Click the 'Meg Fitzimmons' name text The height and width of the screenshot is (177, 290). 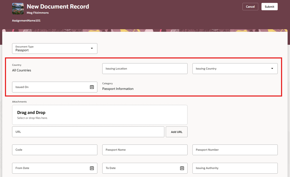click(38, 13)
